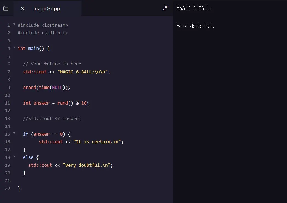Click on '#include <stdlib.h>' line
The height and width of the screenshot is (203, 287).
click(x=43, y=33)
